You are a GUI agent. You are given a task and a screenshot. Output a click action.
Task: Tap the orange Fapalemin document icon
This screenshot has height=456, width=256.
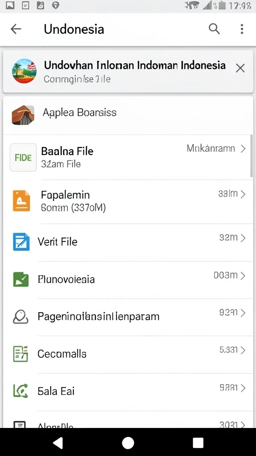(21, 201)
